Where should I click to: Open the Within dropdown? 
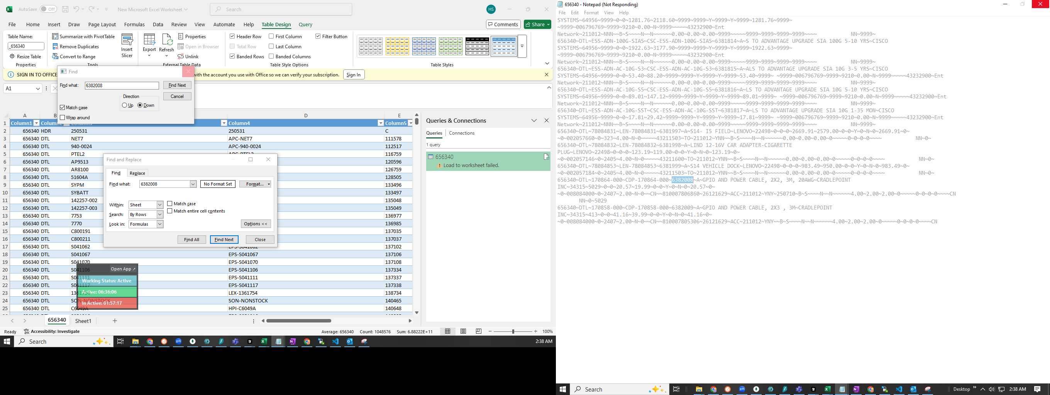click(x=160, y=205)
